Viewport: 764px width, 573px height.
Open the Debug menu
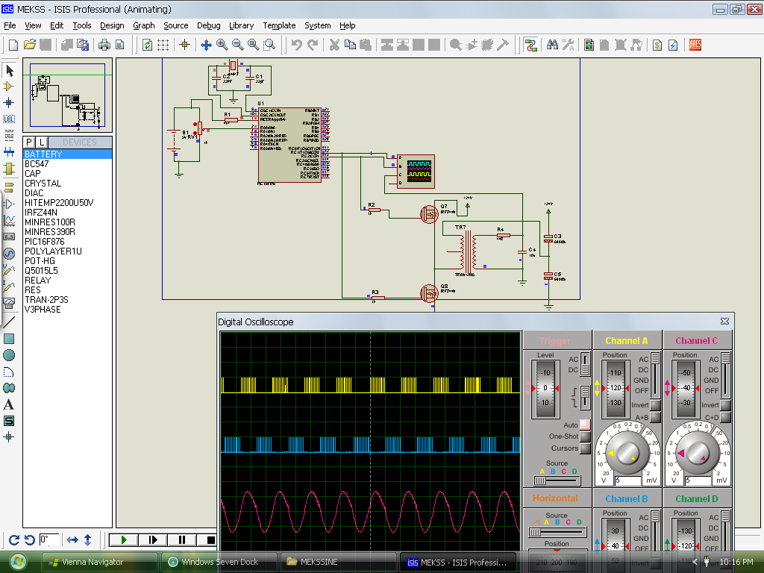(208, 25)
